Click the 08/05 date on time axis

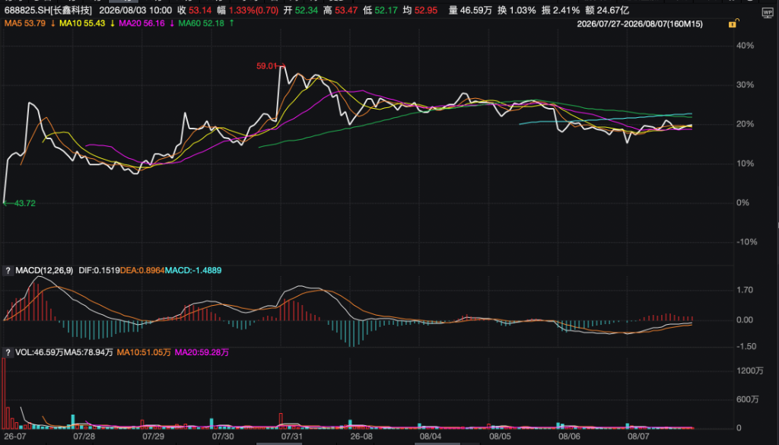click(x=500, y=437)
